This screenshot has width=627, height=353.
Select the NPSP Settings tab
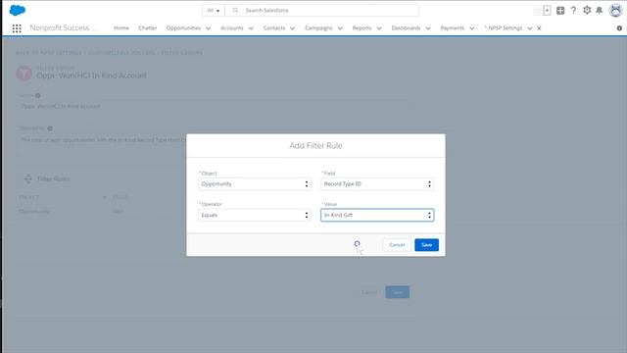pos(503,28)
